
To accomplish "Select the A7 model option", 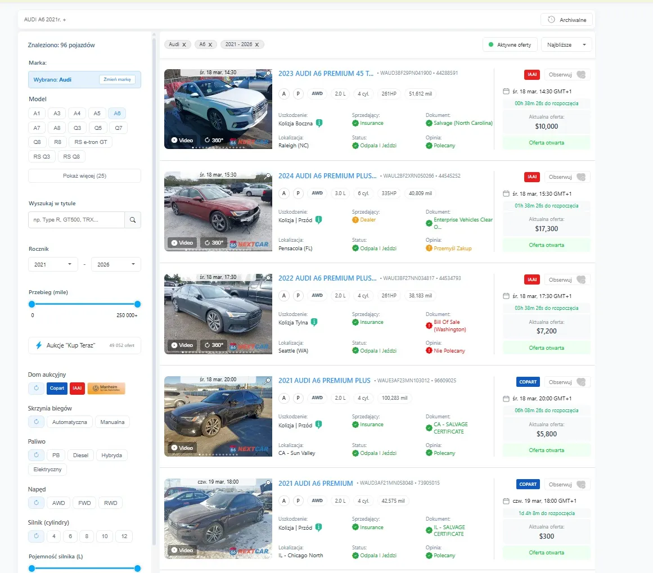I will pyautogui.click(x=37, y=128).
